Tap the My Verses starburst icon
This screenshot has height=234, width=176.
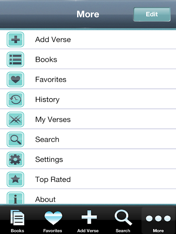(16, 119)
